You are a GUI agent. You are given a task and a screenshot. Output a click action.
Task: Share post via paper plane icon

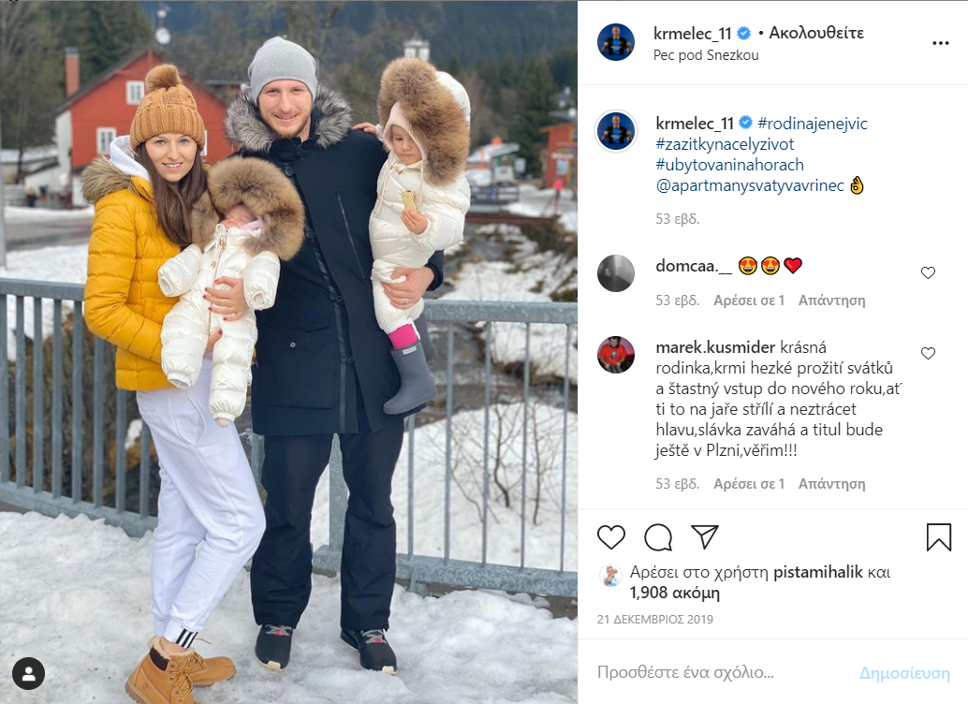tap(704, 536)
